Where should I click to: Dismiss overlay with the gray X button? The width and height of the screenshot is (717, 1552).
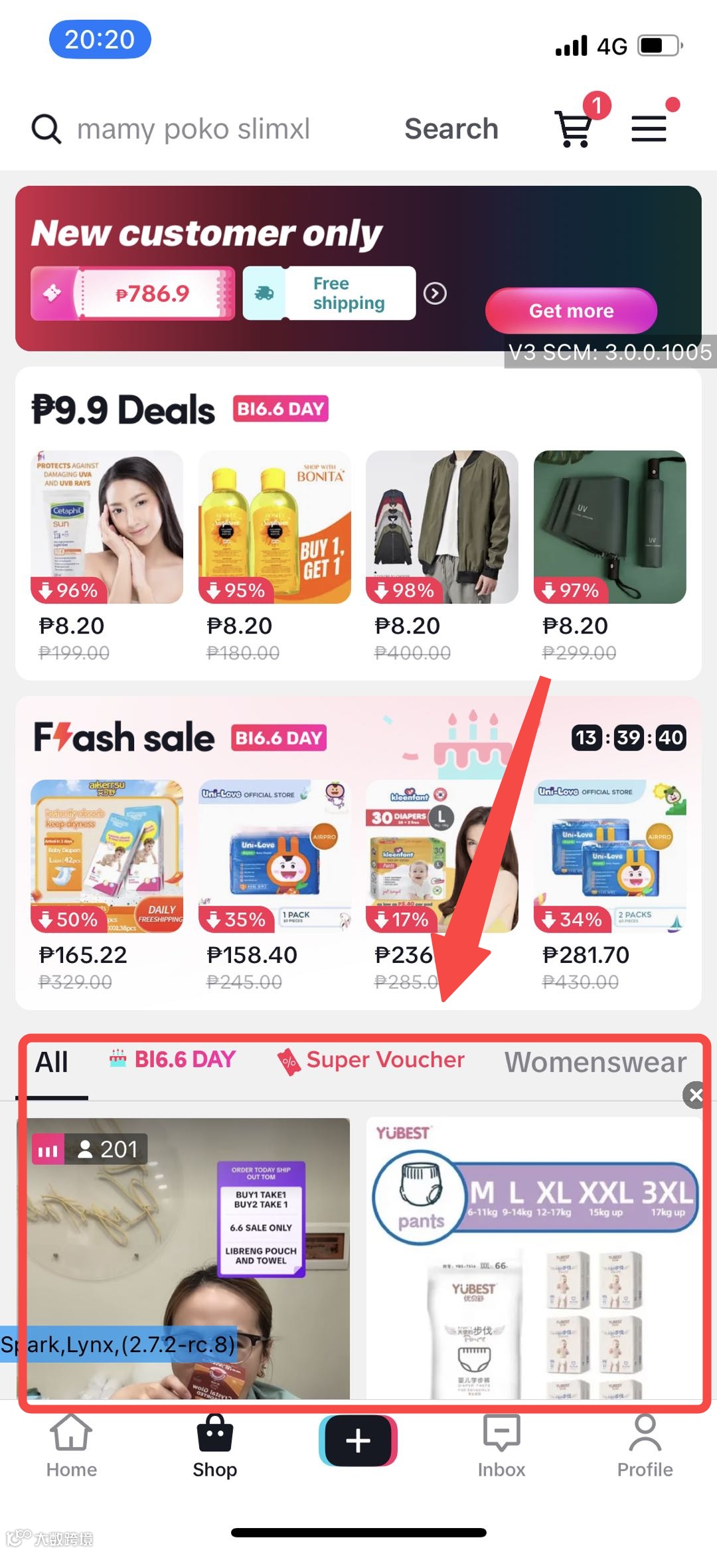click(x=695, y=1095)
